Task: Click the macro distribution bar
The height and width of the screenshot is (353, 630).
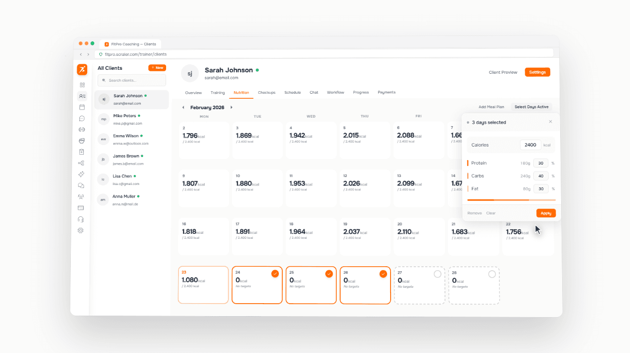Action: (x=511, y=200)
